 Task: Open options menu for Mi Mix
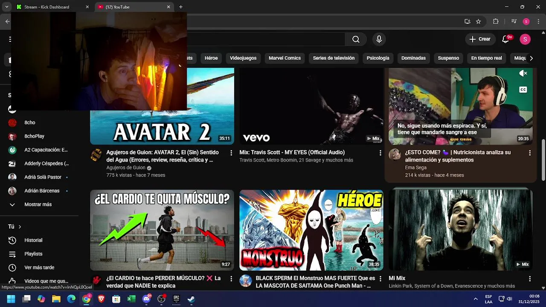point(530,278)
